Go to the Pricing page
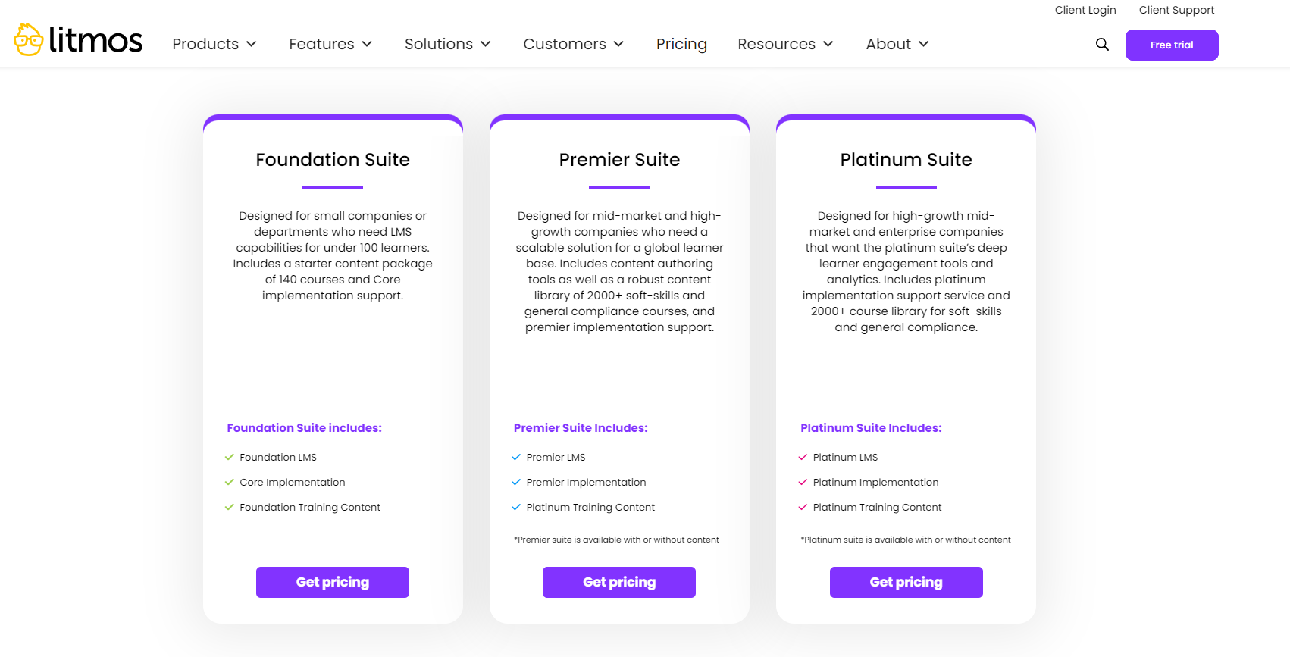The image size is (1290, 657). pos(681,44)
